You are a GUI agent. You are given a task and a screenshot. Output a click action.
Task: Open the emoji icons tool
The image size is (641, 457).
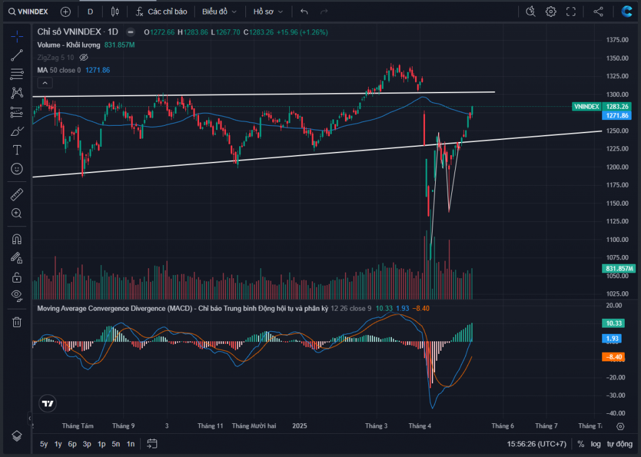17,169
